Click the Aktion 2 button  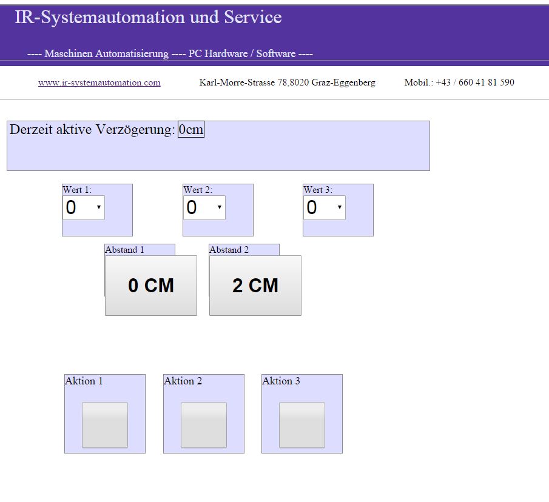[204, 425]
